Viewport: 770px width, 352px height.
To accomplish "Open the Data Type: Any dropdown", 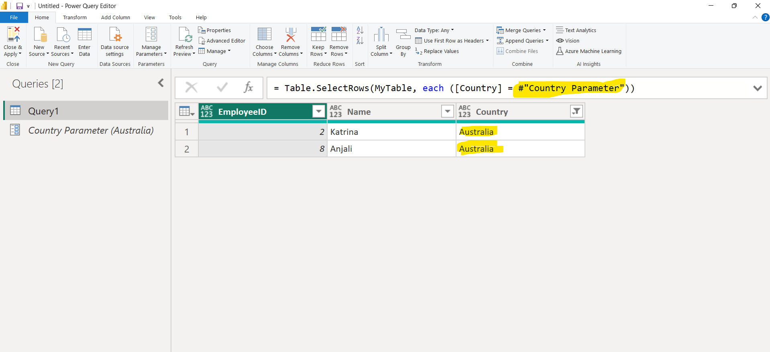I will pos(434,30).
